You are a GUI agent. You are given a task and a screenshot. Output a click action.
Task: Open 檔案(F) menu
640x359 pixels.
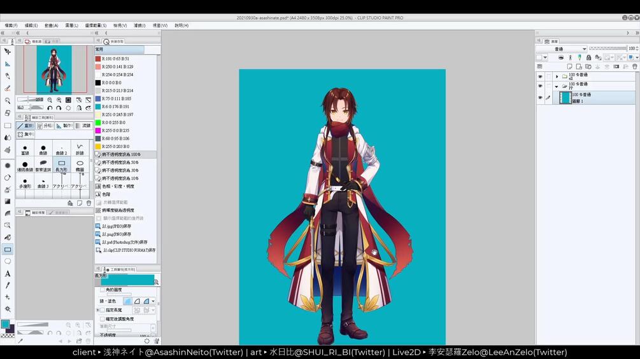(x=11, y=25)
